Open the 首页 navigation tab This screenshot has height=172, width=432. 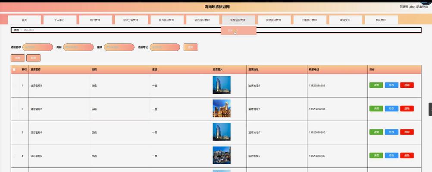click(24, 20)
